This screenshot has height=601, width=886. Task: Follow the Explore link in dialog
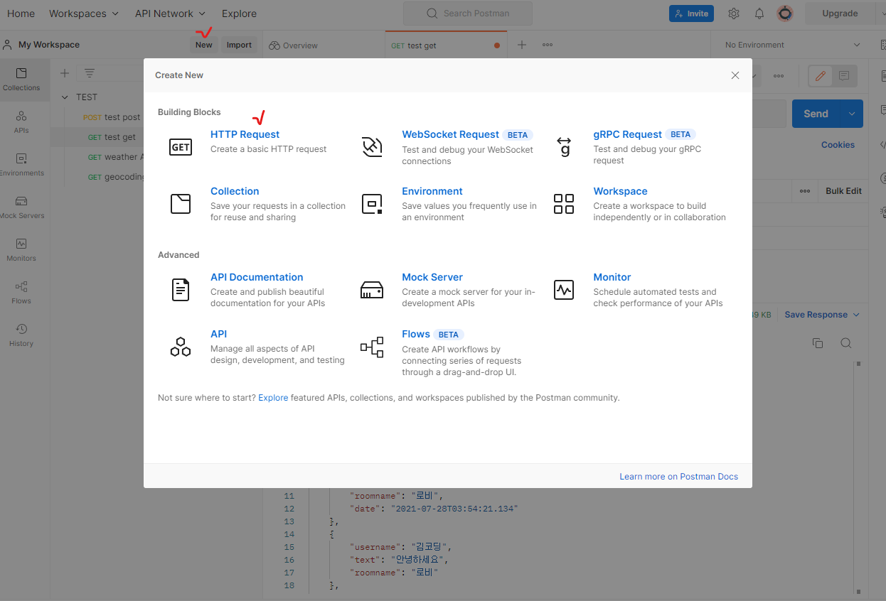click(x=273, y=398)
